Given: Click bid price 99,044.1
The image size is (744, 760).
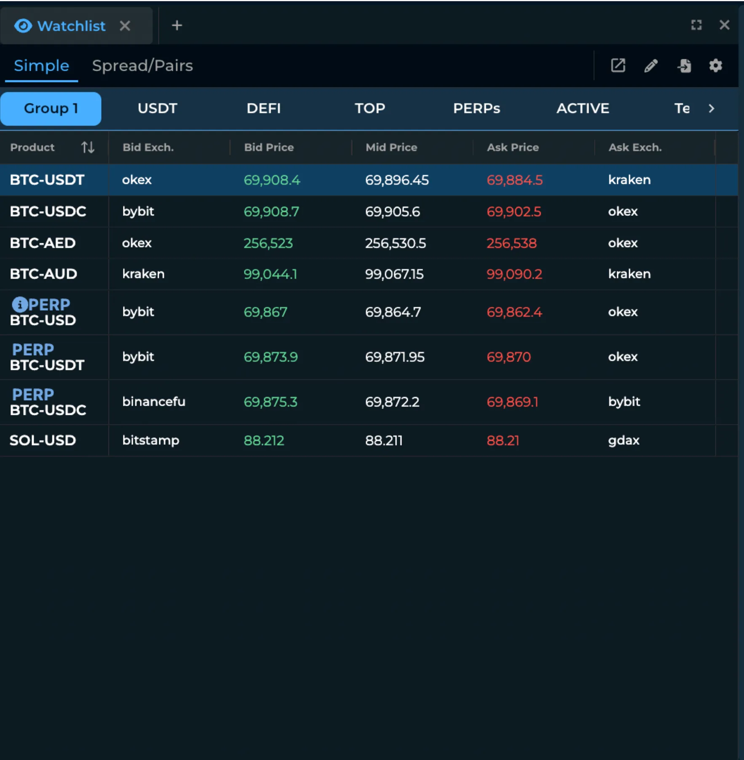Looking at the screenshot, I should coord(270,274).
